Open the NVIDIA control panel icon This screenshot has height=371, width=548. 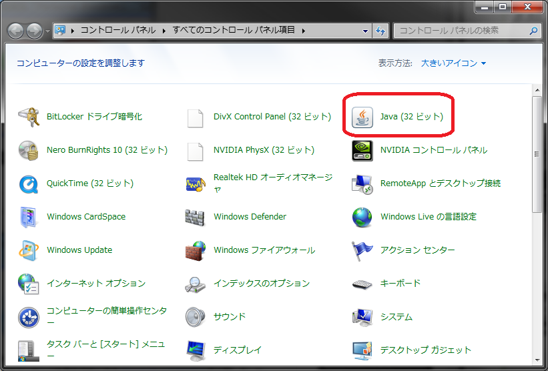pos(362,151)
